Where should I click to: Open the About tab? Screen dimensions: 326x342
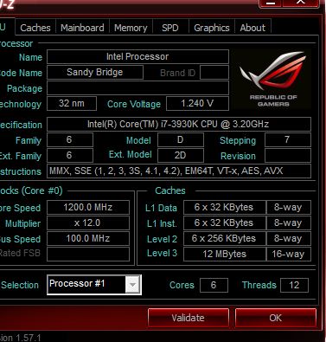click(x=252, y=28)
